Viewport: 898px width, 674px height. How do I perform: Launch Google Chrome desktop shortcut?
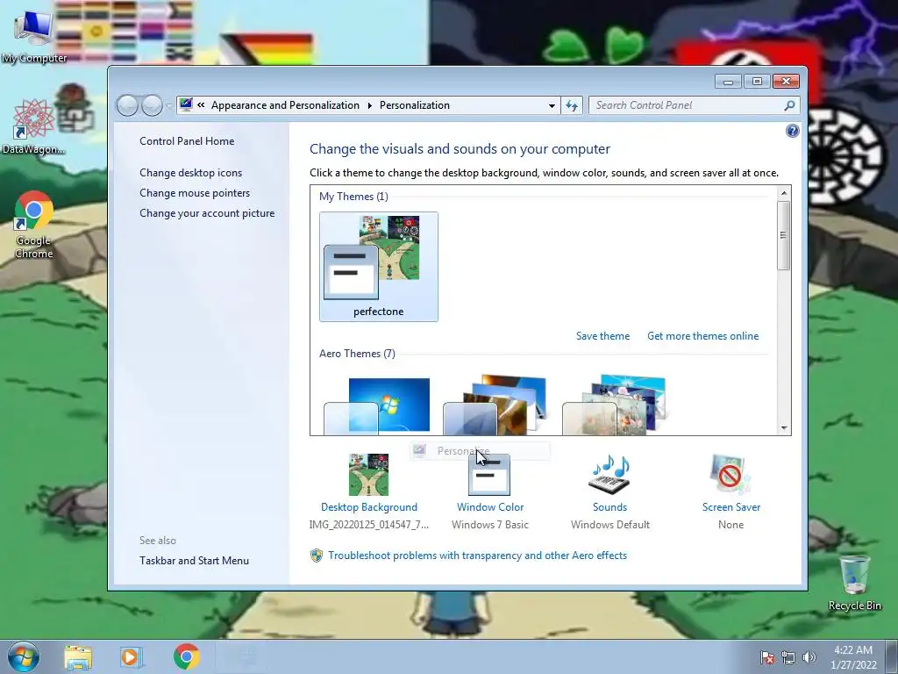(34, 225)
